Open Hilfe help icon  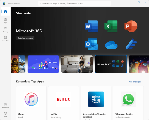click(5, 114)
